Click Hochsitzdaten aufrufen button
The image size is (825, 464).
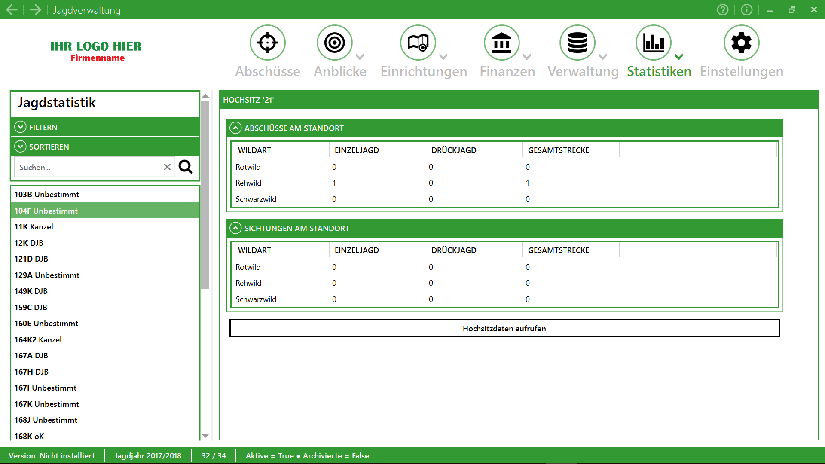[x=504, y=328]
